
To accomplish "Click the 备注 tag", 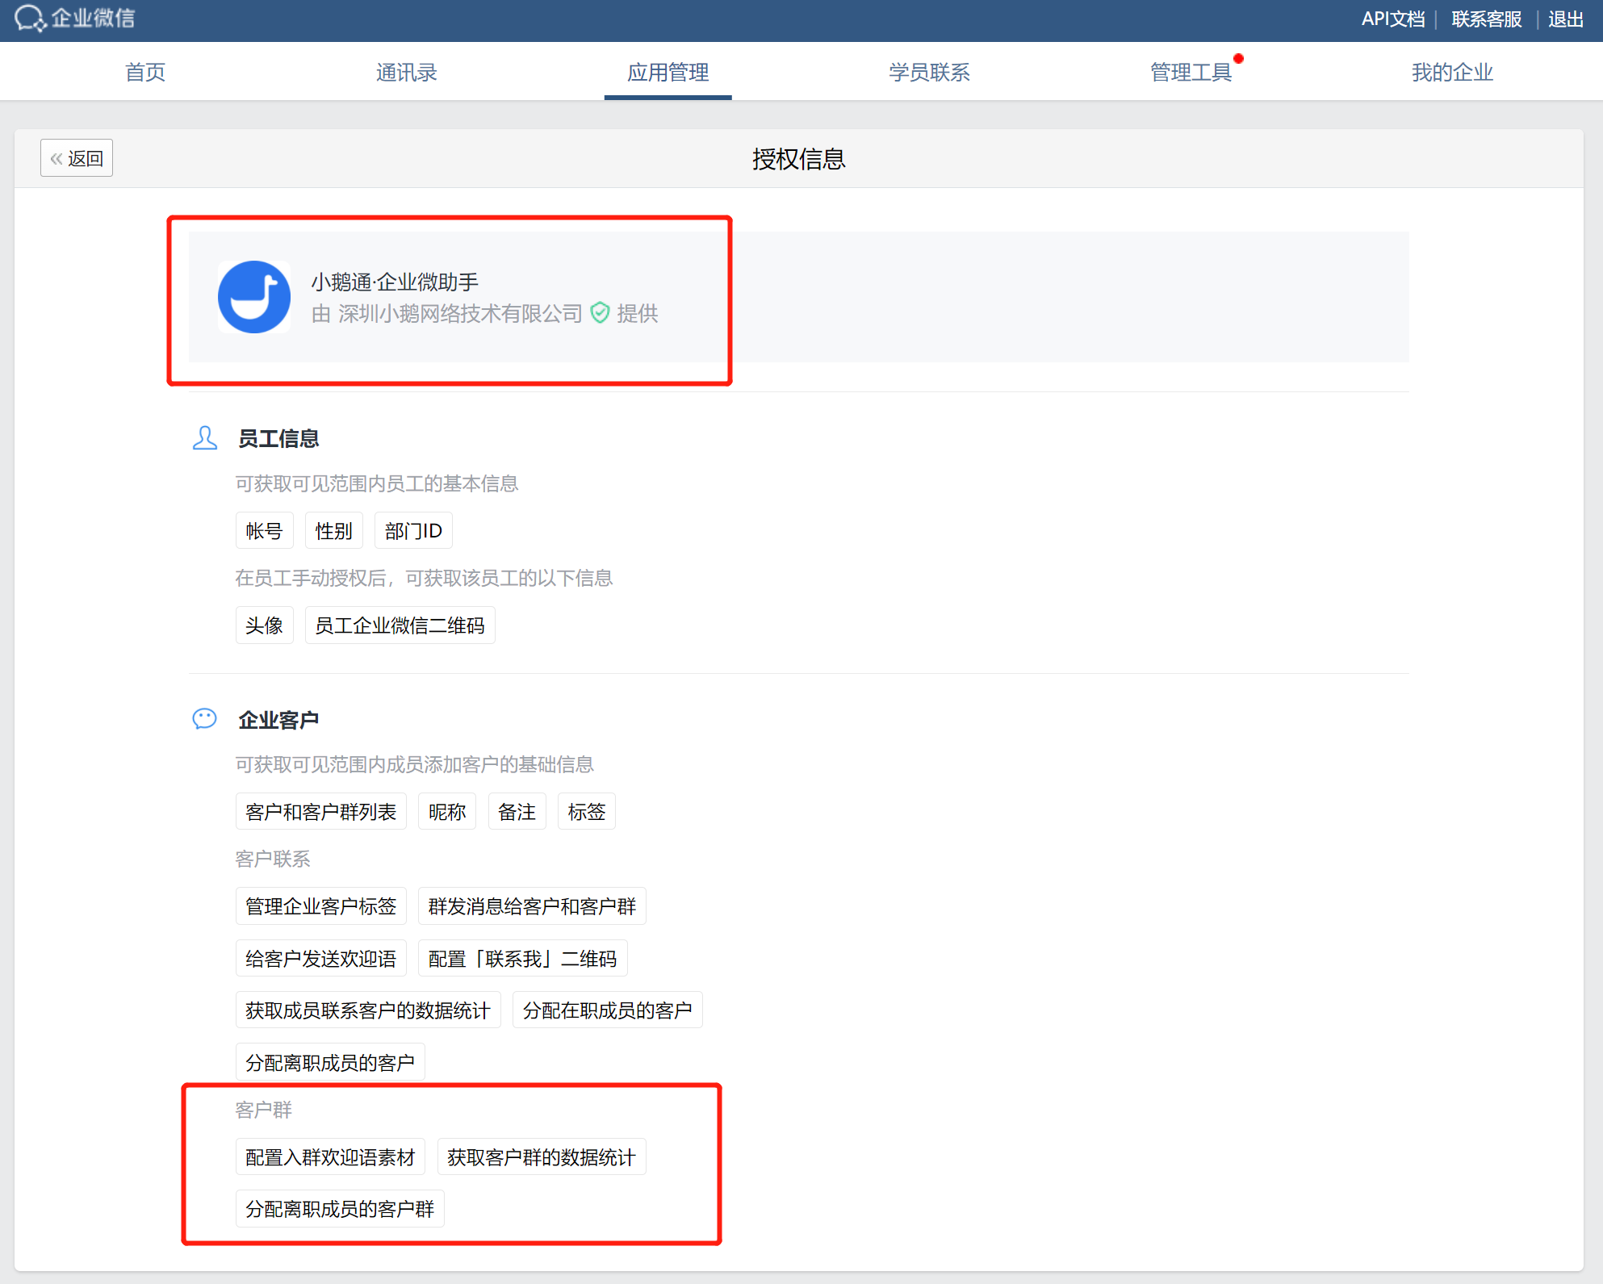I will (x=517, y=811).
